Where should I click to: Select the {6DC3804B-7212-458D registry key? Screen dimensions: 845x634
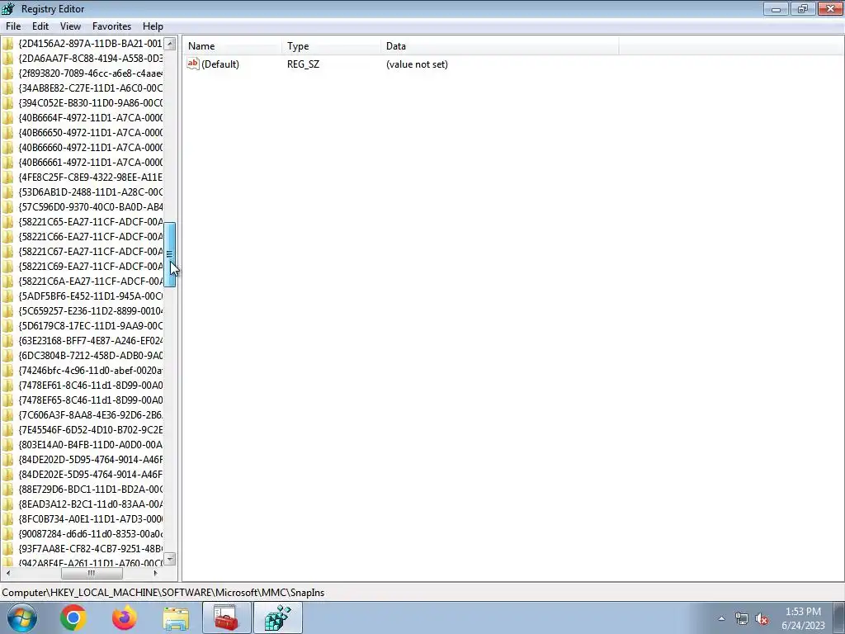coord(90,356)
